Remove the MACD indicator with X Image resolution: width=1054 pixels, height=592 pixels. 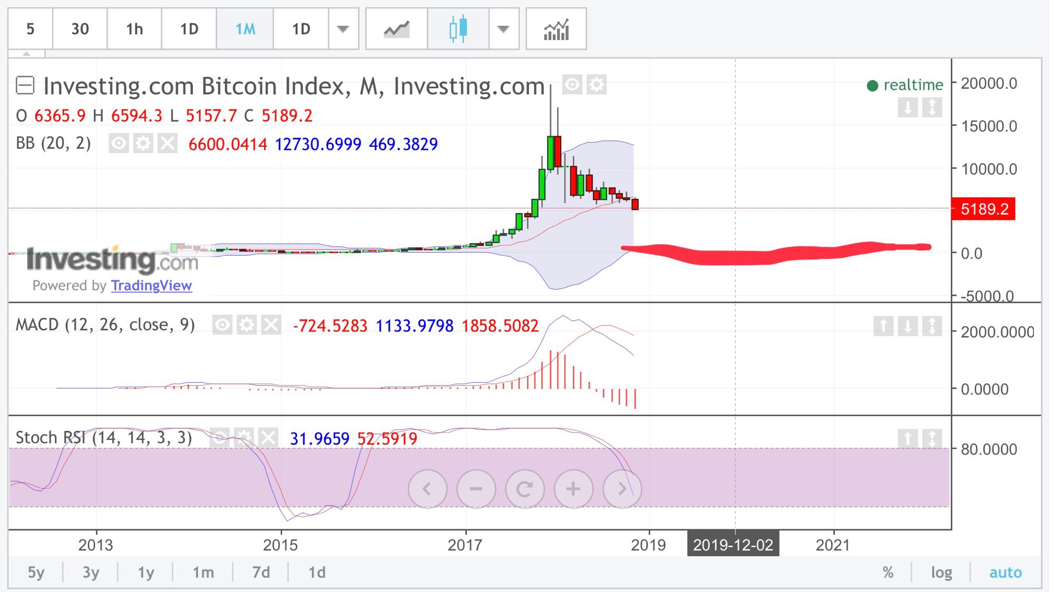click(x=271, y=325)
